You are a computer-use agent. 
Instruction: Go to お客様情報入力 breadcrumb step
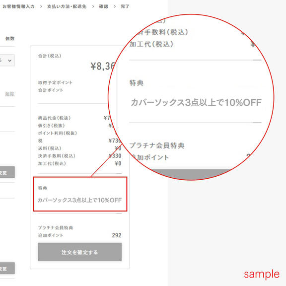pos(18,6)
